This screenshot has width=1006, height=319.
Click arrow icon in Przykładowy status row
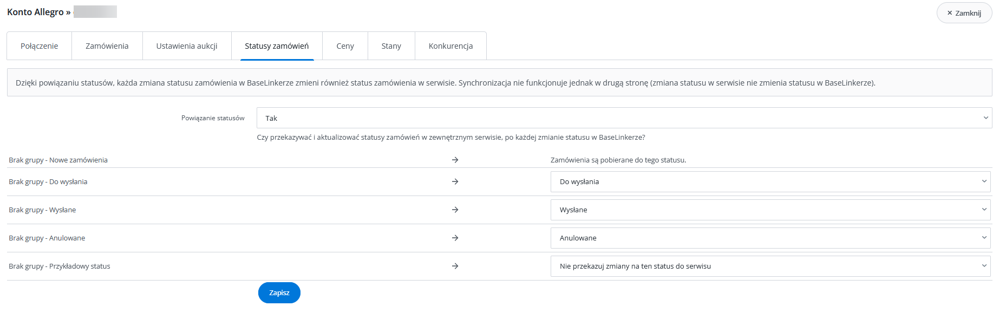(x=455, y=266)
